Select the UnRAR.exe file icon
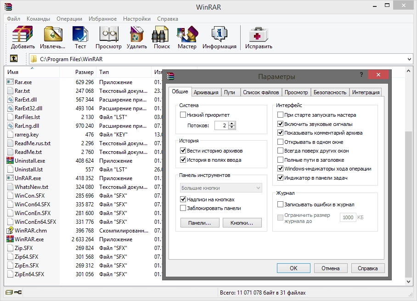 pyautogui.click(x=10, y=178)
